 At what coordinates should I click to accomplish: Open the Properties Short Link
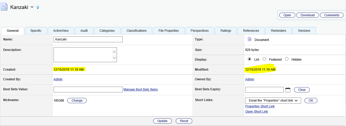260,106
